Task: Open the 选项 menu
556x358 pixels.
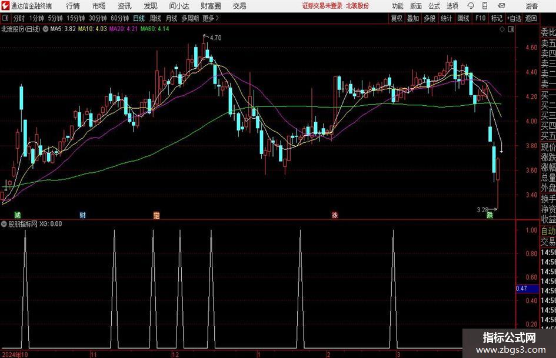Action: tap(452, 6)
